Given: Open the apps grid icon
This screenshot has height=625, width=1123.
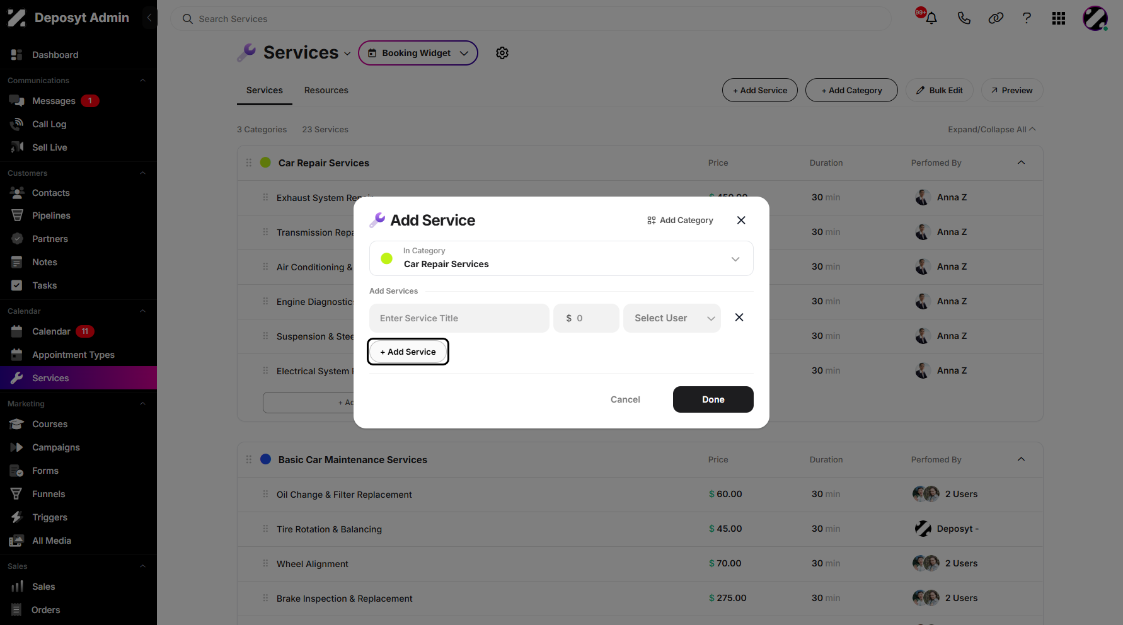Looking at the screenshot, I should point(1059,18).
